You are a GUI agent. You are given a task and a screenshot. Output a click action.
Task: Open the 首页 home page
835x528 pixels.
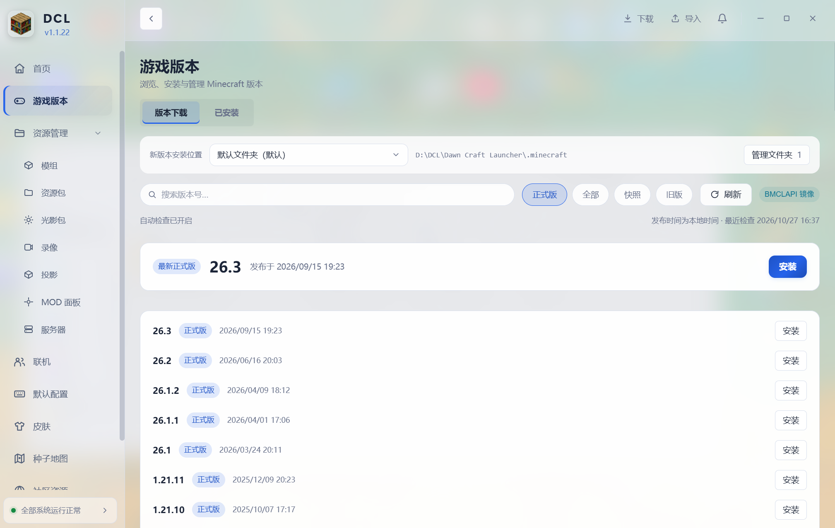pyautogui.click(x=58, y=69)
